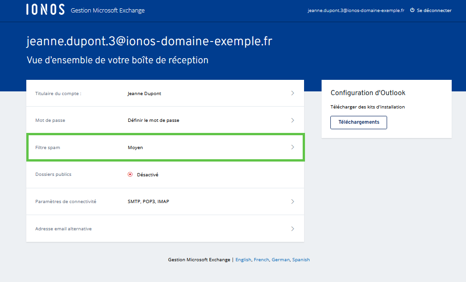The width and height of the screenshot is (466, 282).
Task: Click the Dossiers publics label
Action: click(x=53, y=174)
